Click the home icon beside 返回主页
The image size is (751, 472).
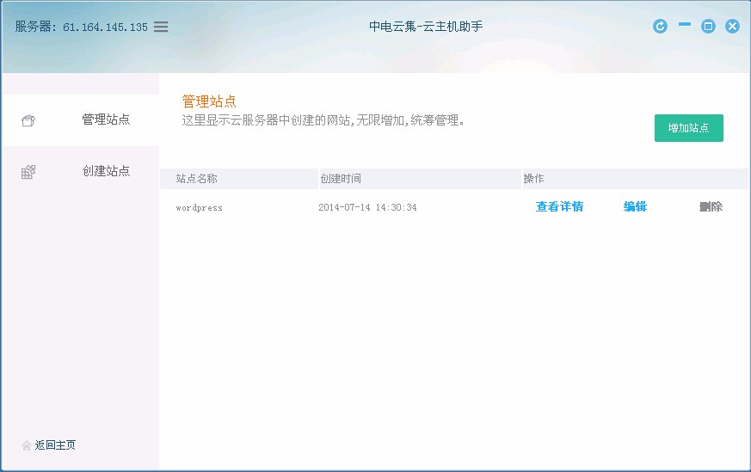coord(27,445)
